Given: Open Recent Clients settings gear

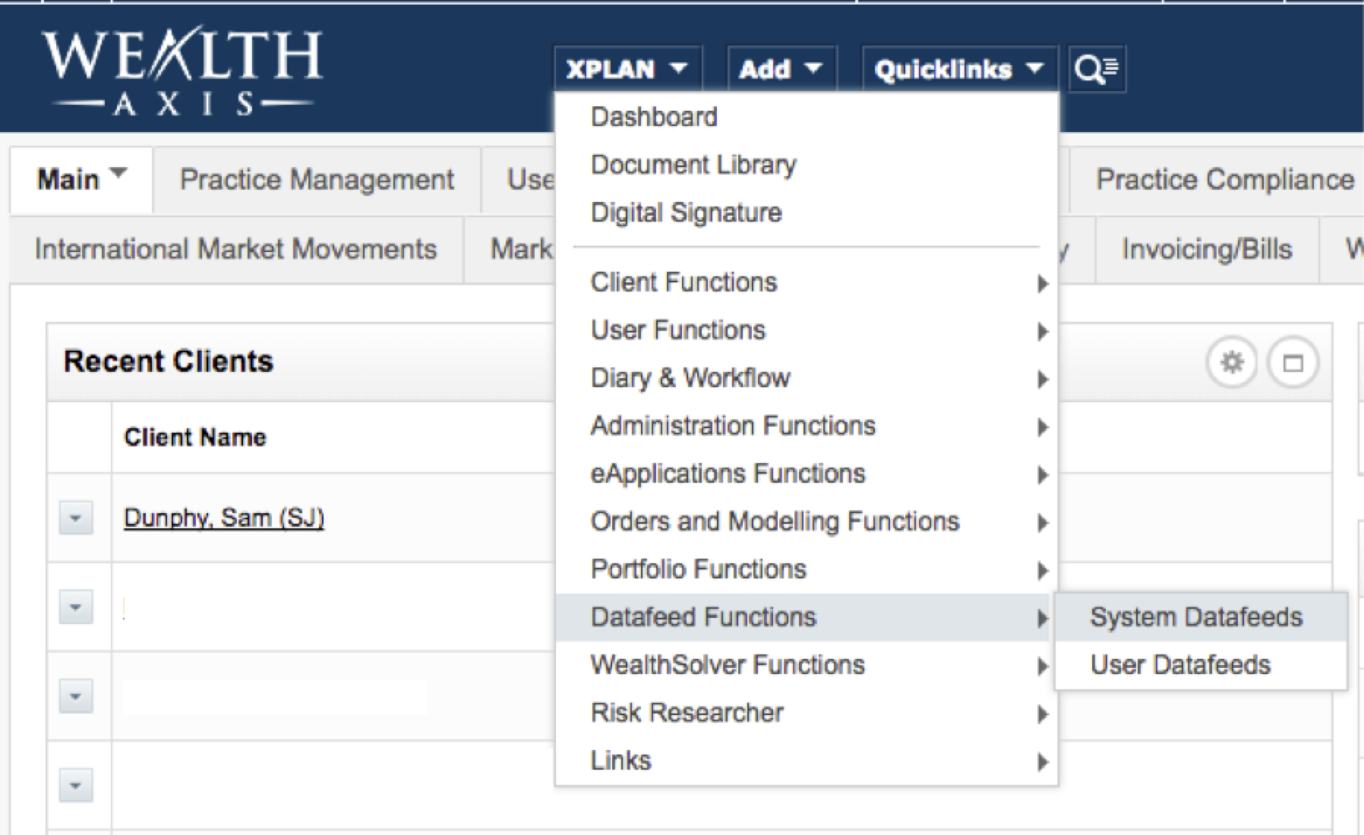Looking at the screenshot, I should coord(1231,362).
